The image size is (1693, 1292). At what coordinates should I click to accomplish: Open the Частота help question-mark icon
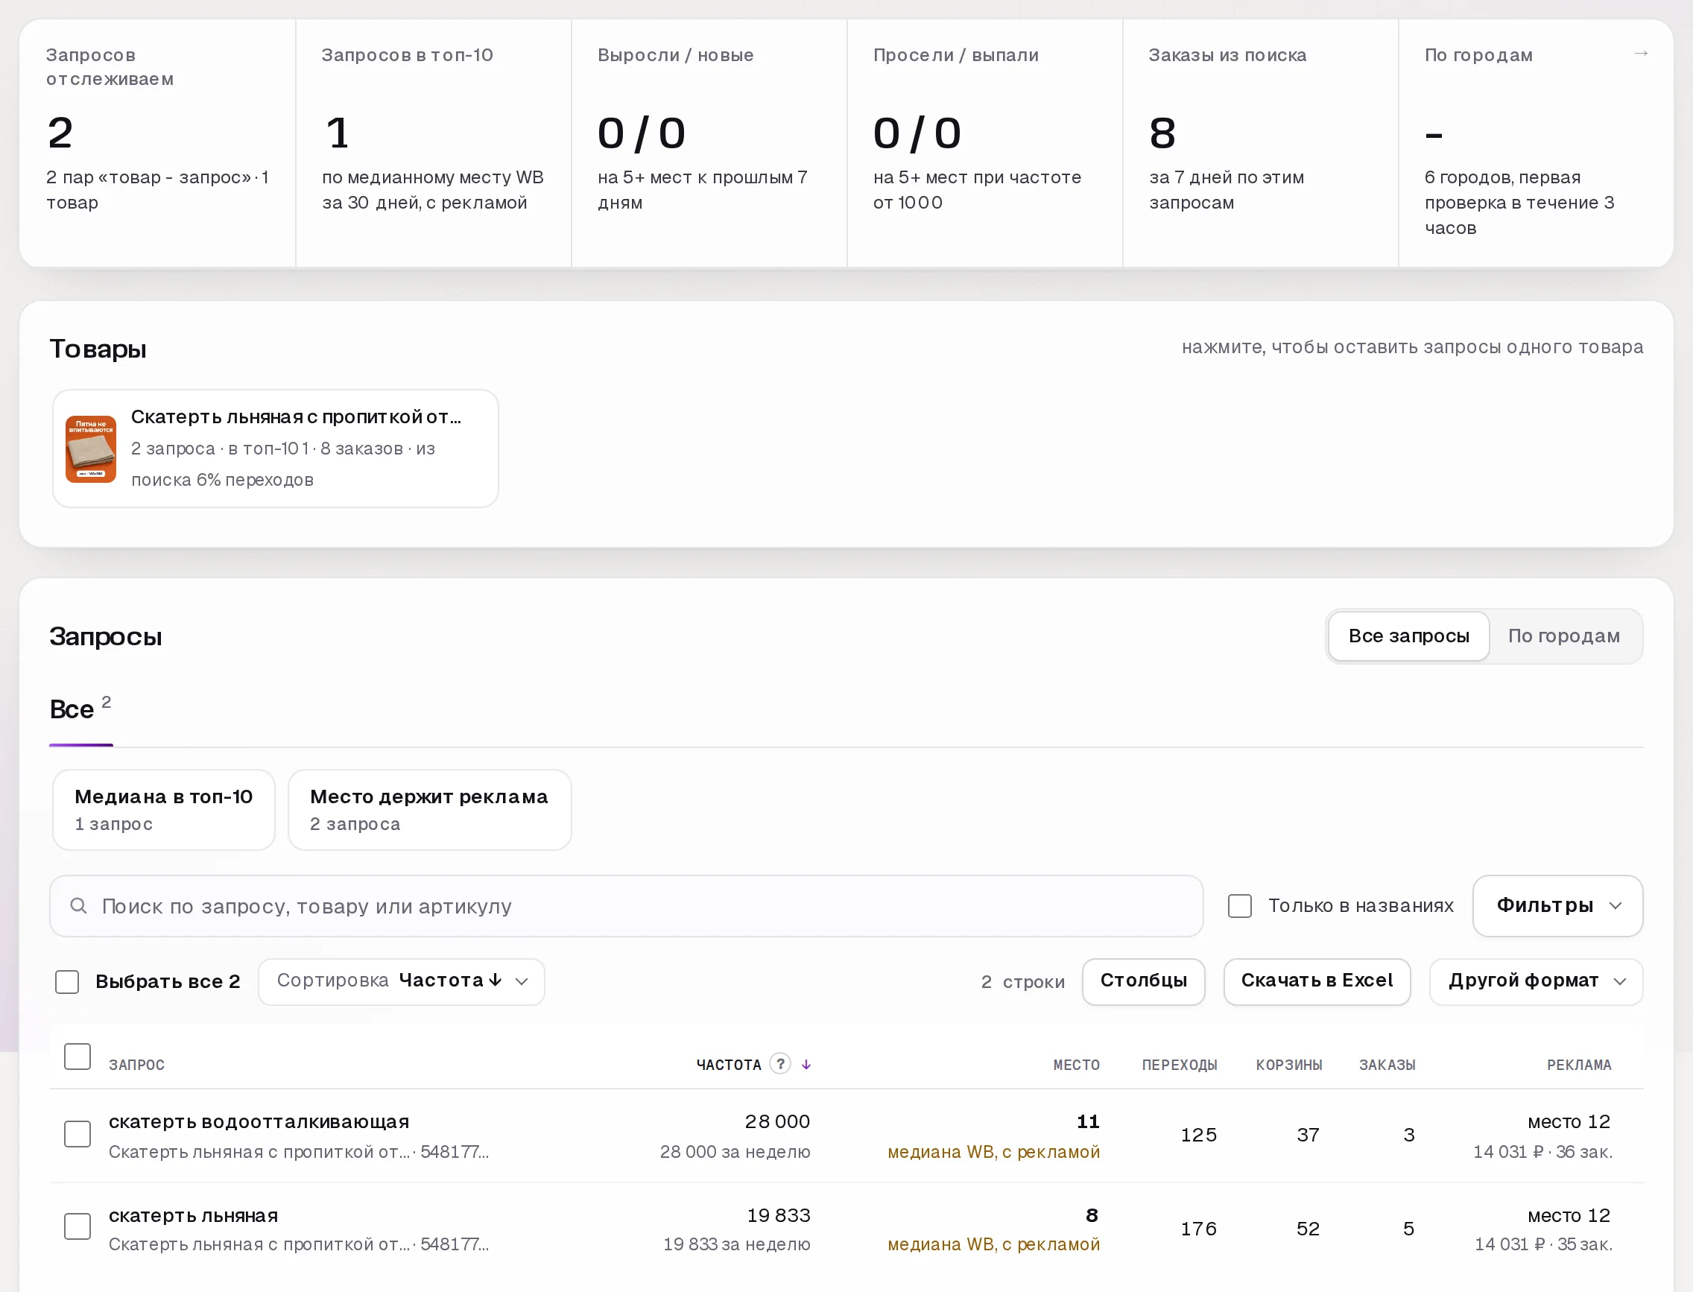click(780, 1063)
